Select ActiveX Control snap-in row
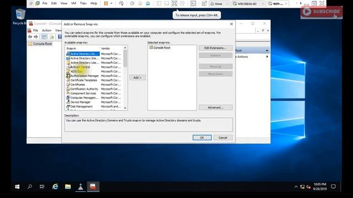Image resolution: width=353 pixels, height=198 pixels. pos(94,67)
